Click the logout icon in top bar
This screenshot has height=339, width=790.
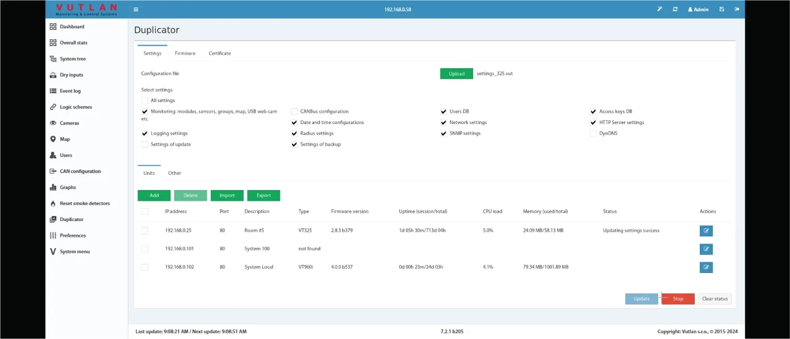[736, 10]
